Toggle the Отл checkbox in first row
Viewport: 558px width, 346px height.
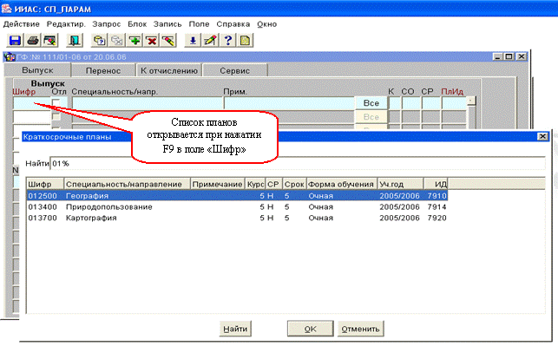click(56, 103)
